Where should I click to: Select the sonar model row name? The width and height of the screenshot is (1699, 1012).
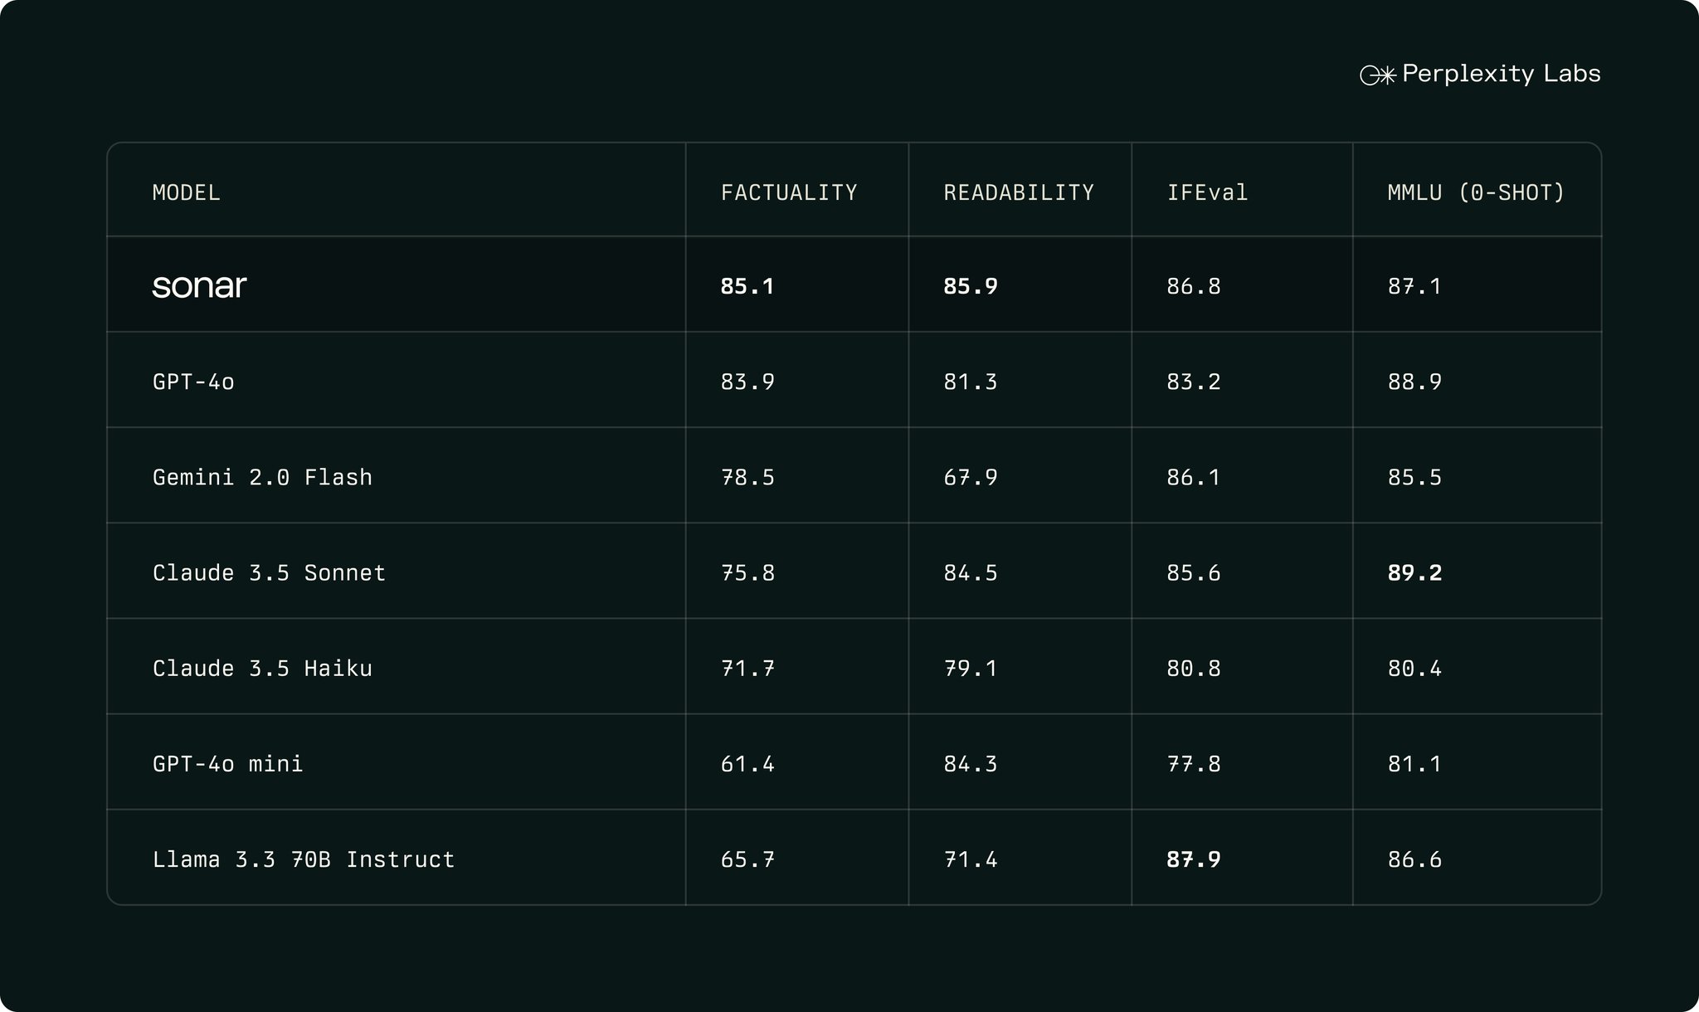click(199, 286)
